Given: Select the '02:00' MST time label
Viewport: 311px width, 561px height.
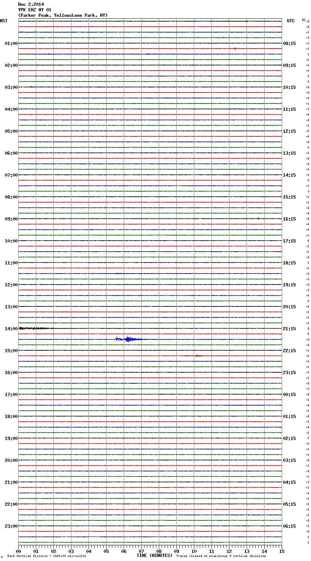Looking at the screenshot, I should pyautogui.click(x=11, y=65).
